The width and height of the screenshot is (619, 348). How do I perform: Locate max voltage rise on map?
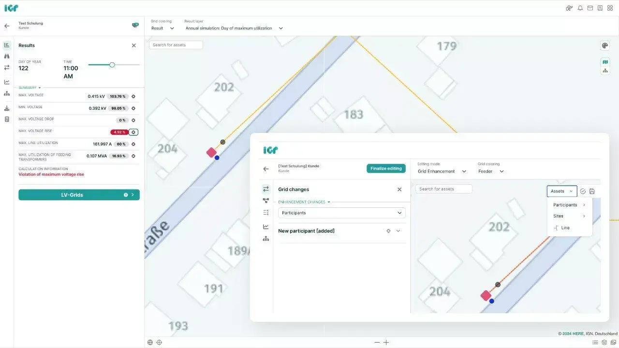point(134,132)
